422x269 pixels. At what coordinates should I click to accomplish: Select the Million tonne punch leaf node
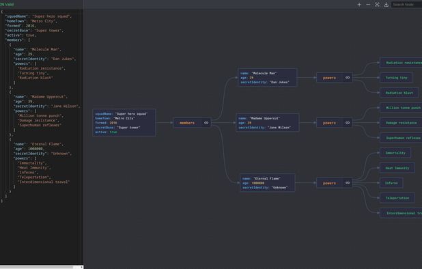coord(401,108)
